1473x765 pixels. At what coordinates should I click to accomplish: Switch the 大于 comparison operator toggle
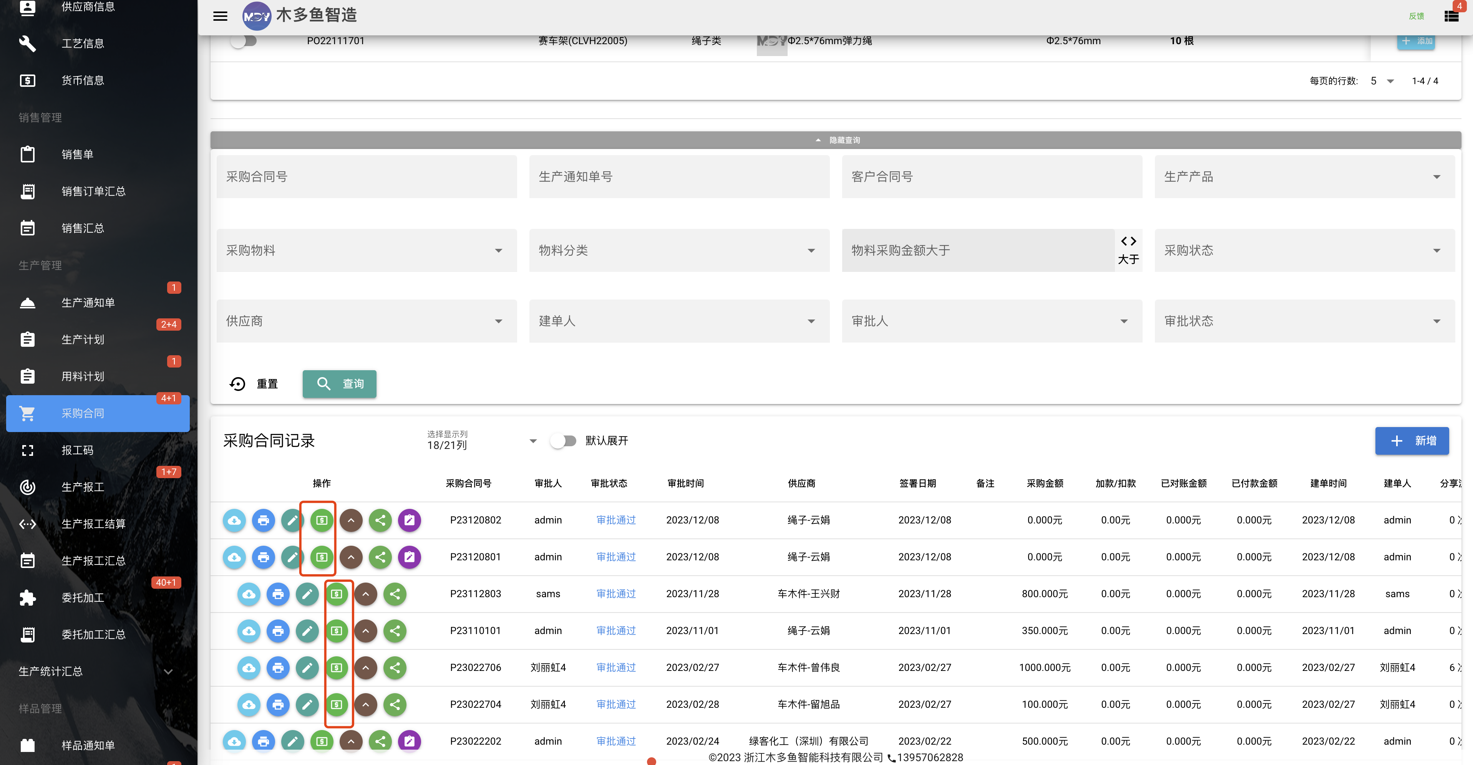tap(1128, 250)
